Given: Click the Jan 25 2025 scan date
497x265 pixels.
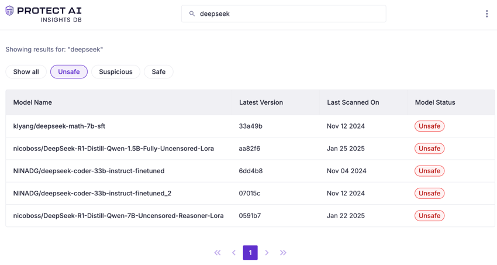Looking at the screenshot, I should [x=346, y=149].
